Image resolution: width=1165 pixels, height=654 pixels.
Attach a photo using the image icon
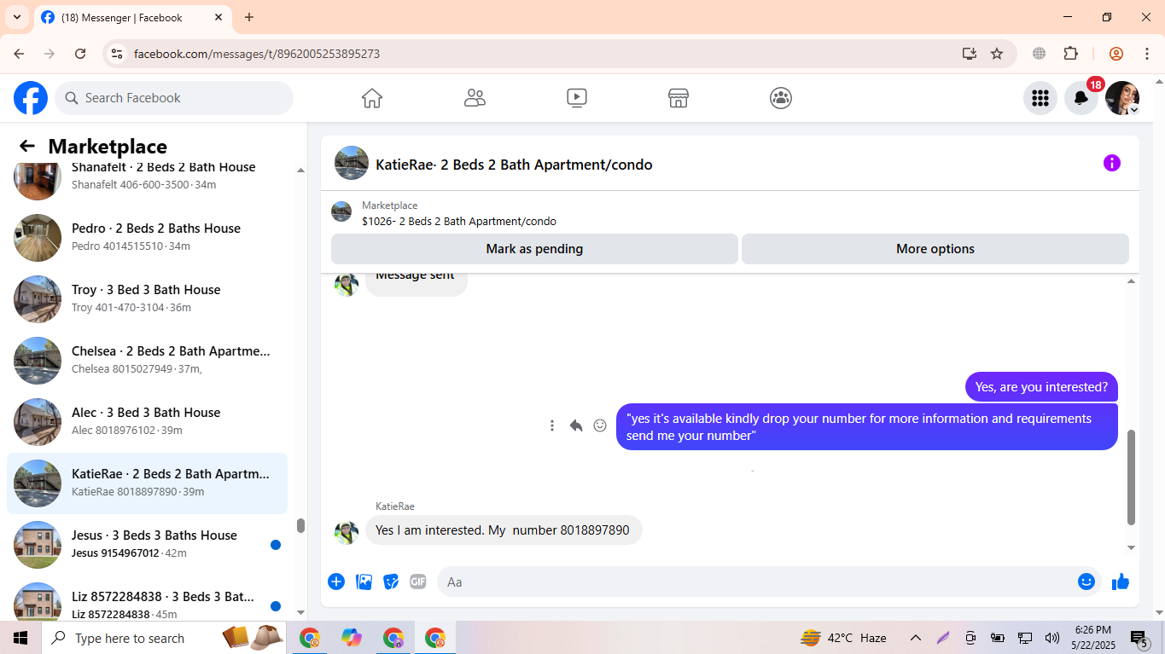(x=364, y=582)
